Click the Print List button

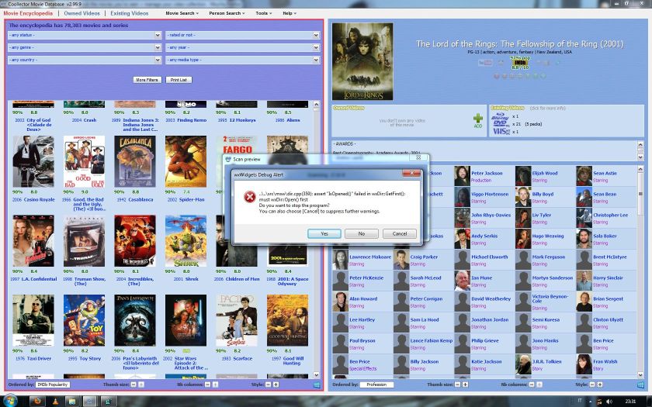tap(179, 80)
